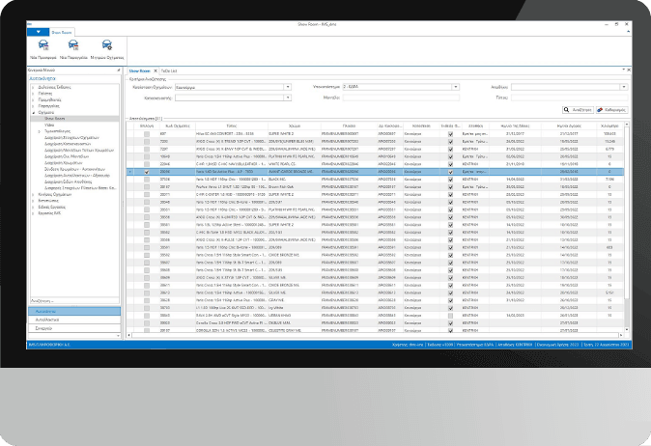This screenshot has height=446, width=651.
Task: Click the CELESTITE GRAY ME color cell
Action: click(x=295, y=330)
